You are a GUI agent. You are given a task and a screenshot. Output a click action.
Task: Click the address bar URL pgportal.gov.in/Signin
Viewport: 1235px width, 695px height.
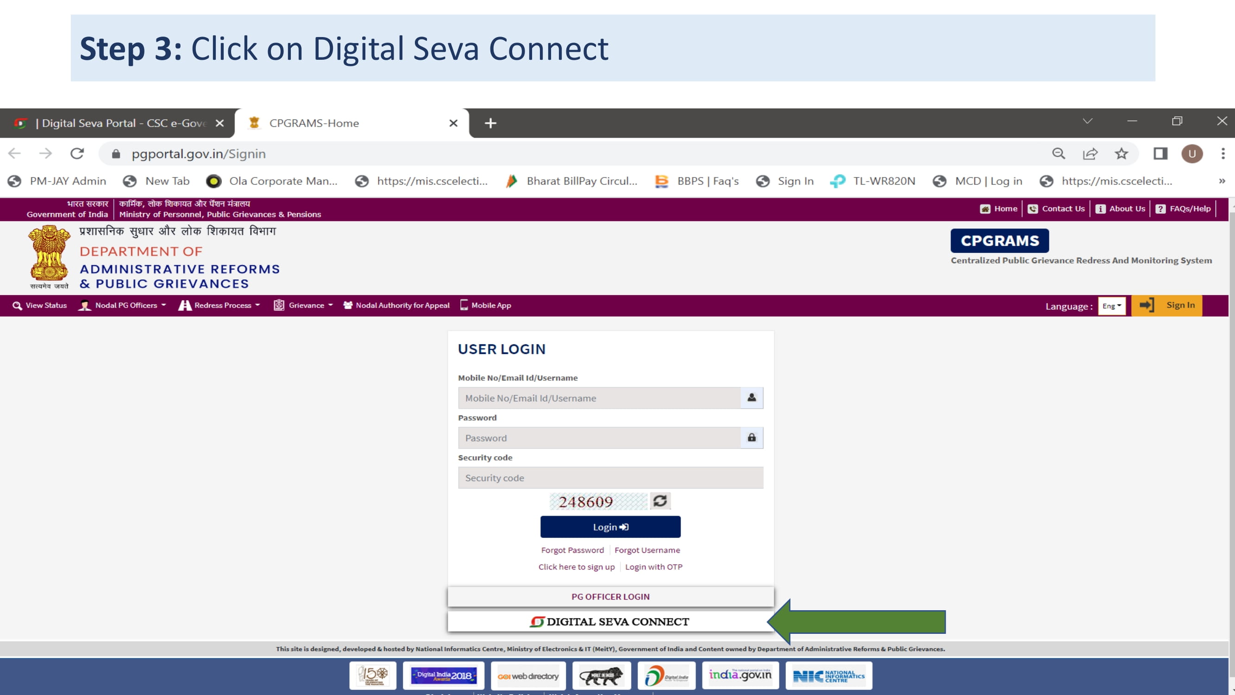pyautogui.click(x=199, y=153)
